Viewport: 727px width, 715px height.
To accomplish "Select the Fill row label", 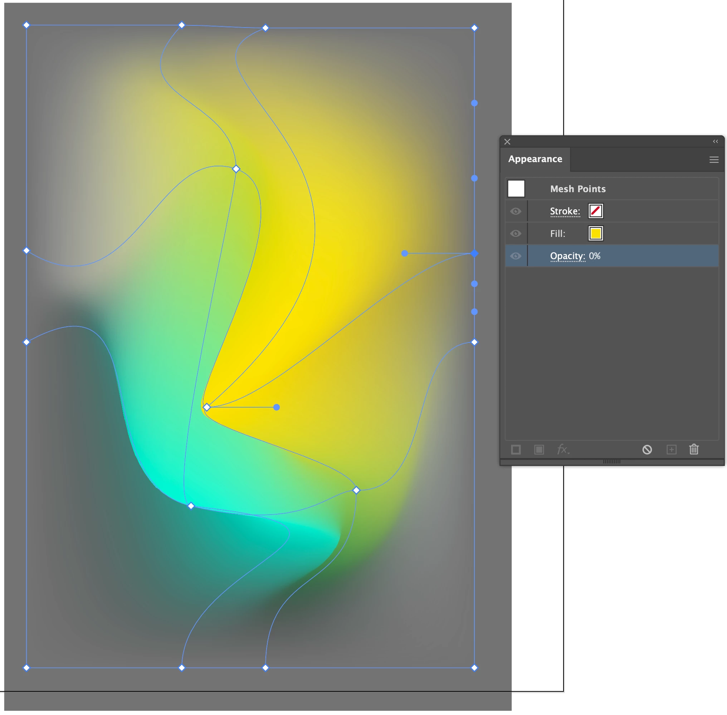I will point(557,234).
